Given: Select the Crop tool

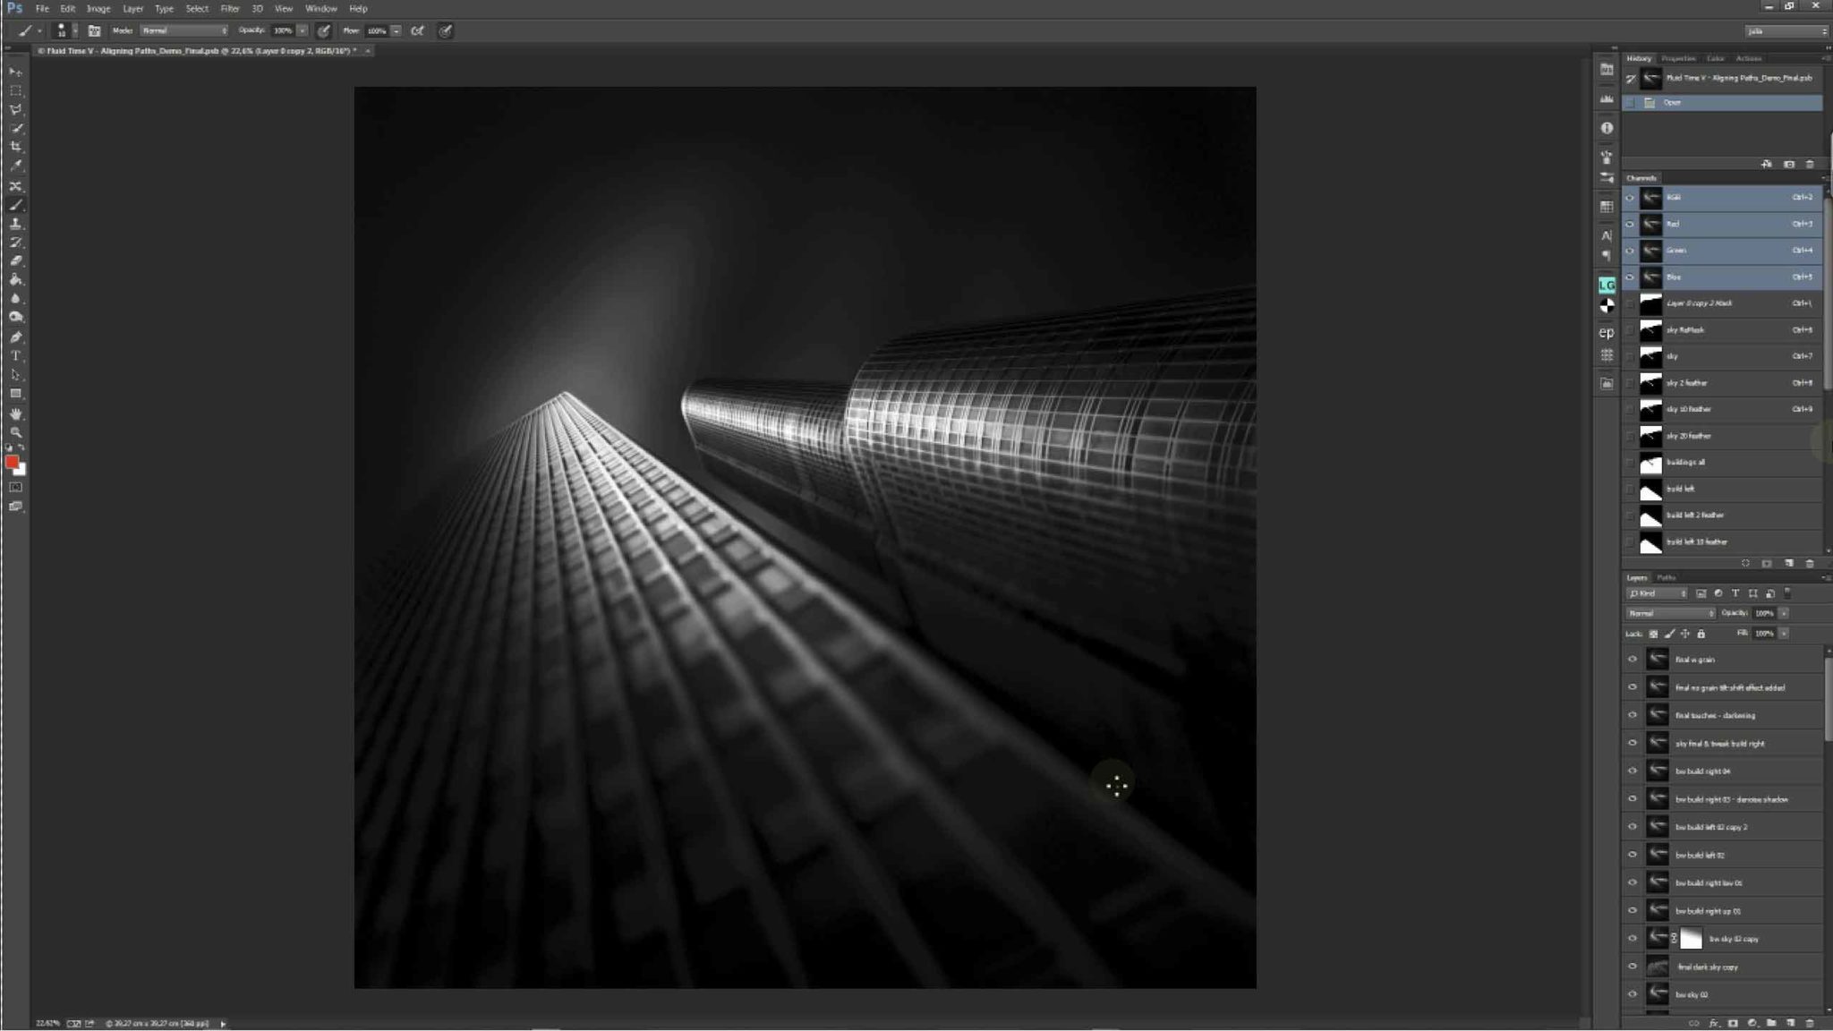Looking at the screenshot, I should pyautogui.click(x=15, y=147).
